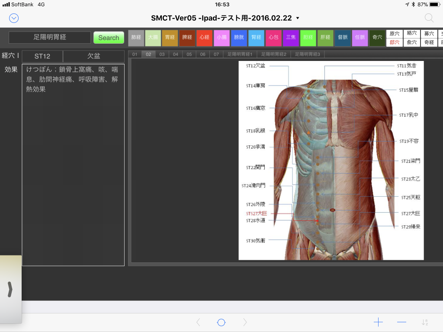Tap the A-Z sort icon
The image size is (443, 332).
coord(425,322)
